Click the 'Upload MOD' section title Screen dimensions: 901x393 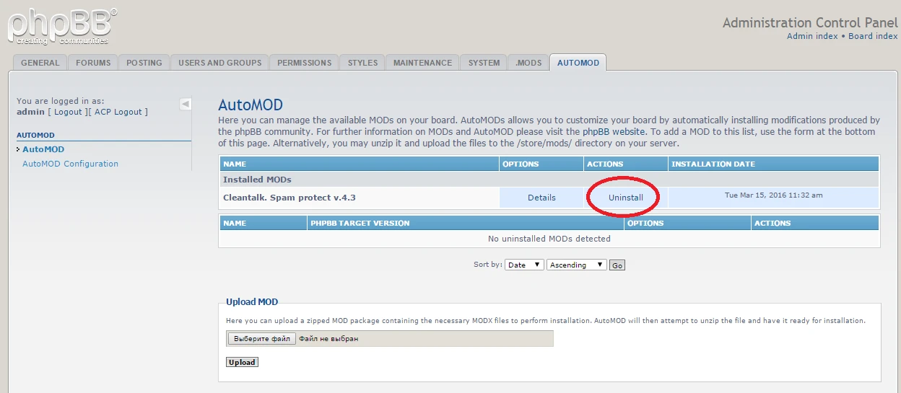point(252,302)
